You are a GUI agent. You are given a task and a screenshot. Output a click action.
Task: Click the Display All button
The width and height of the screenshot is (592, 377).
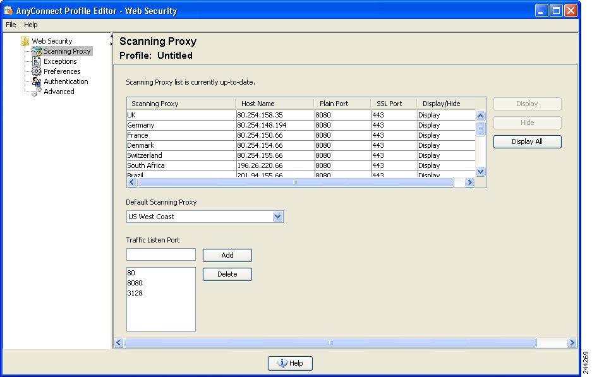point(527,141)
